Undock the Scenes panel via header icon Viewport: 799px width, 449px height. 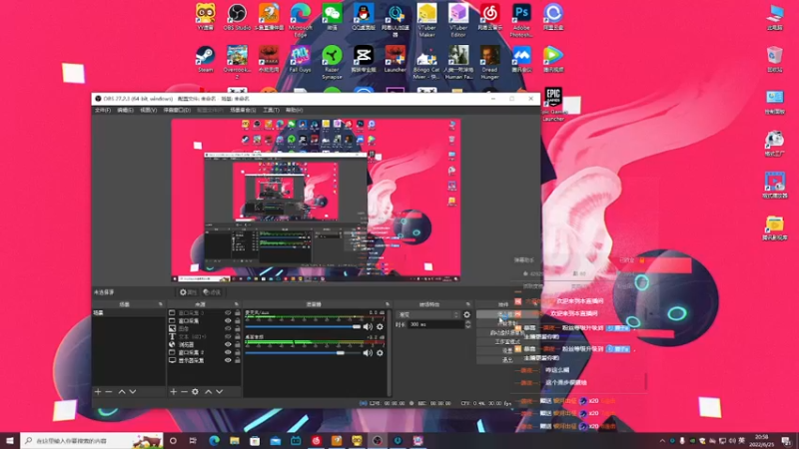(x=161, y=304)
